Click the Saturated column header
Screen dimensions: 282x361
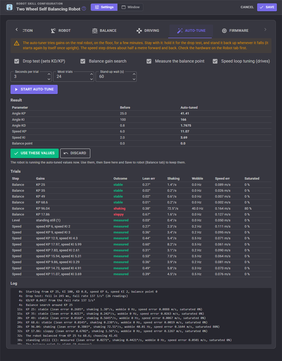[252, 178]
